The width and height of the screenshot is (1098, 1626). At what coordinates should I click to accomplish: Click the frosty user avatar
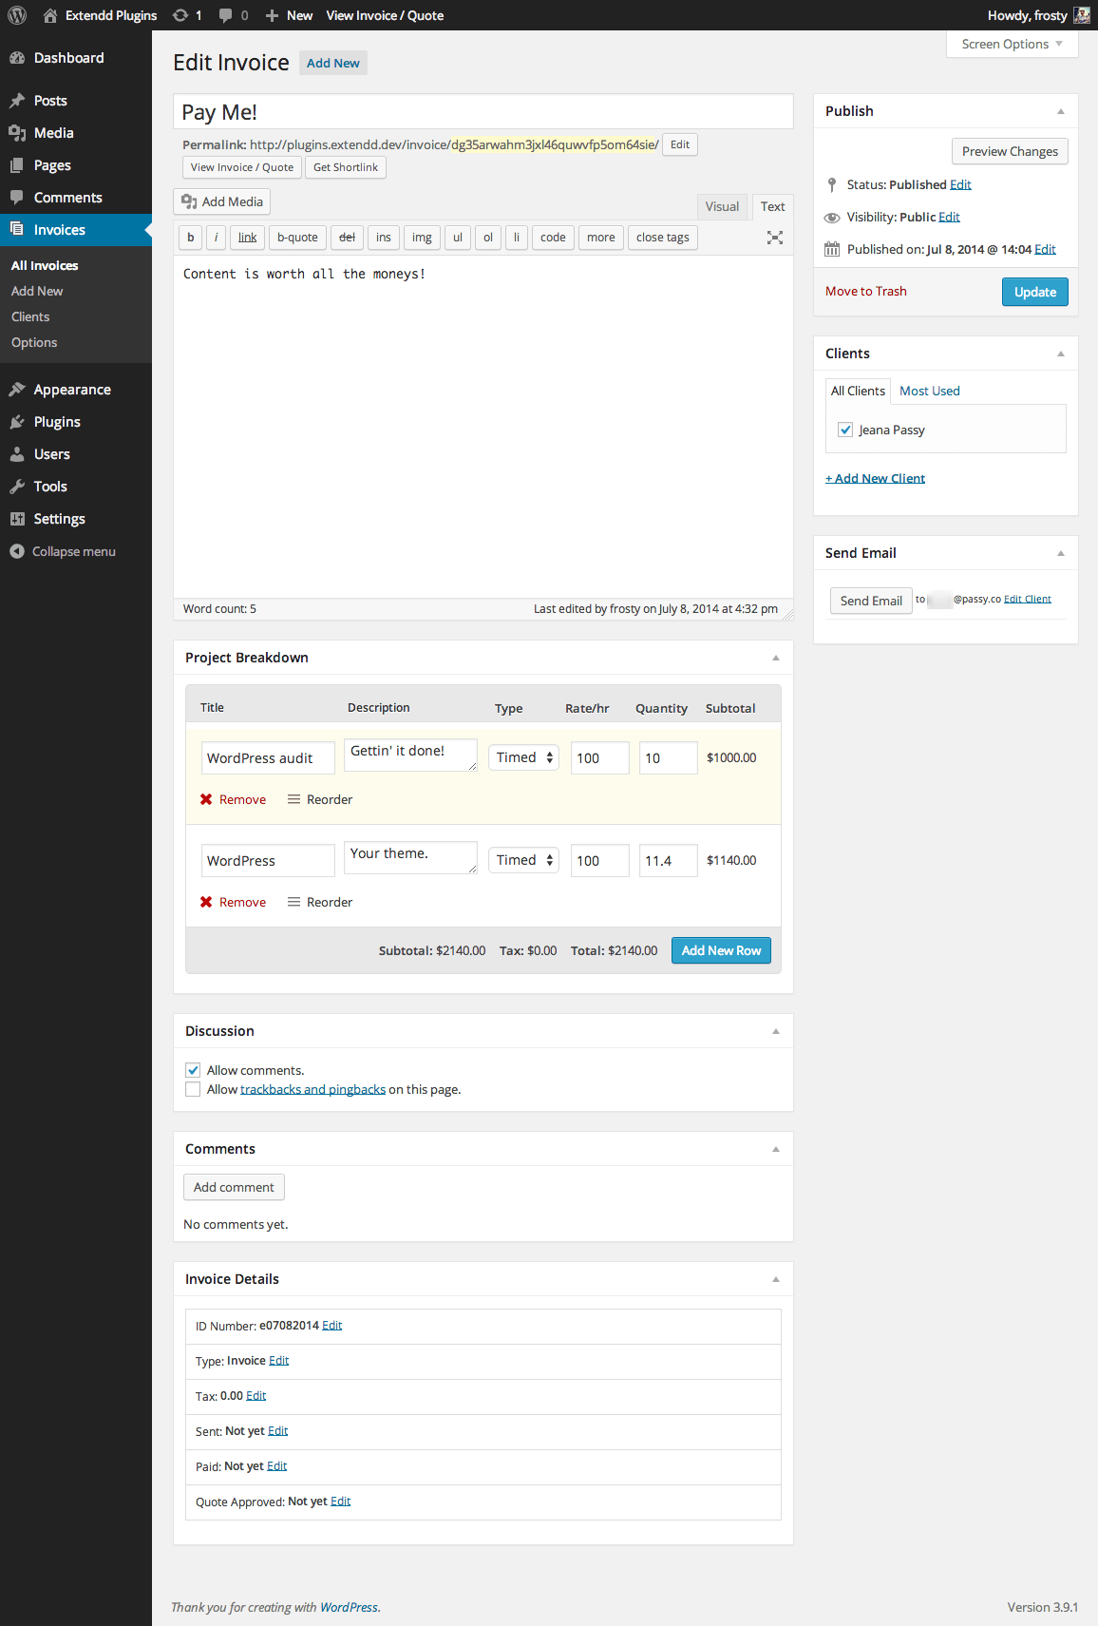[x=1082, y=15]
